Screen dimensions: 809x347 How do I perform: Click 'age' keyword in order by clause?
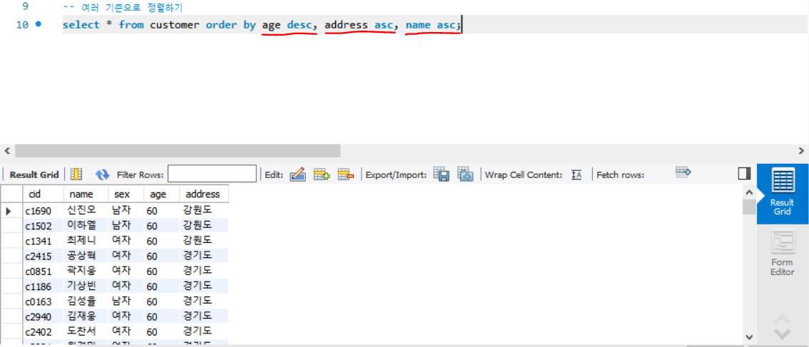[x=271, y=24]
